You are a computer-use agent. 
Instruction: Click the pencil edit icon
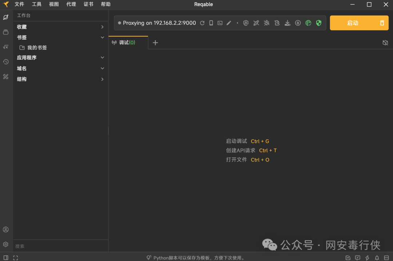[x=229, y=23]
